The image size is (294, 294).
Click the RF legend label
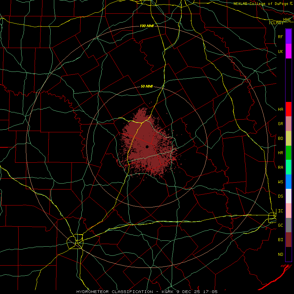[281, 37]
